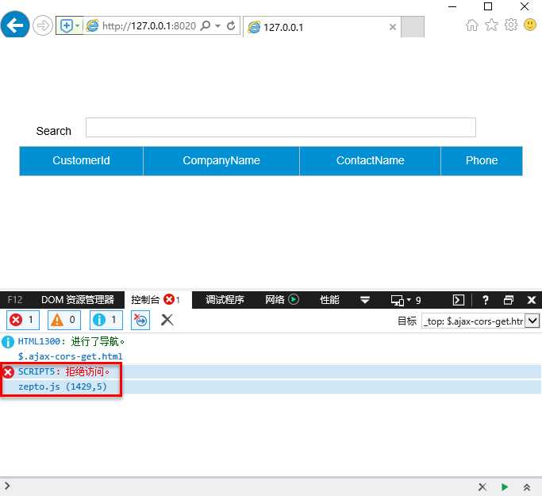542x496 pixels.
Task: Click the CompanyName column header
Action: click(221, 161)
